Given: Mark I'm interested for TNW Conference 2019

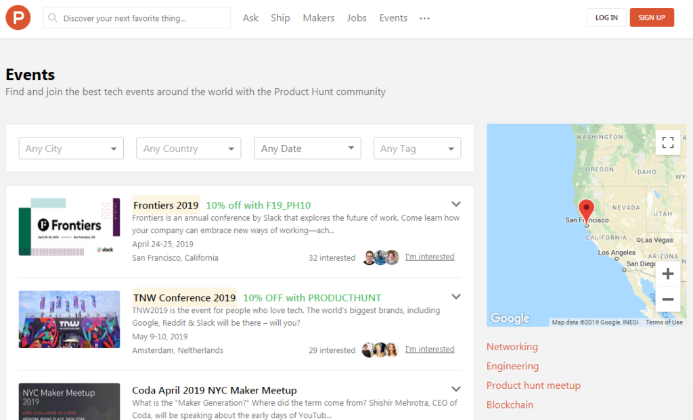Looking at the screenshot, I should click(x=430, y=349).
